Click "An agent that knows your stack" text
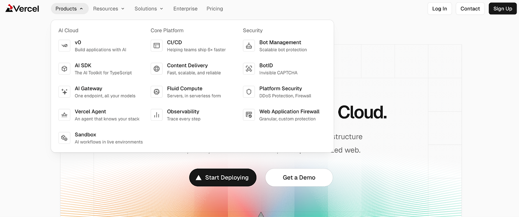The width and height of the screenshot is (519, 217). (x=107, y=119)
